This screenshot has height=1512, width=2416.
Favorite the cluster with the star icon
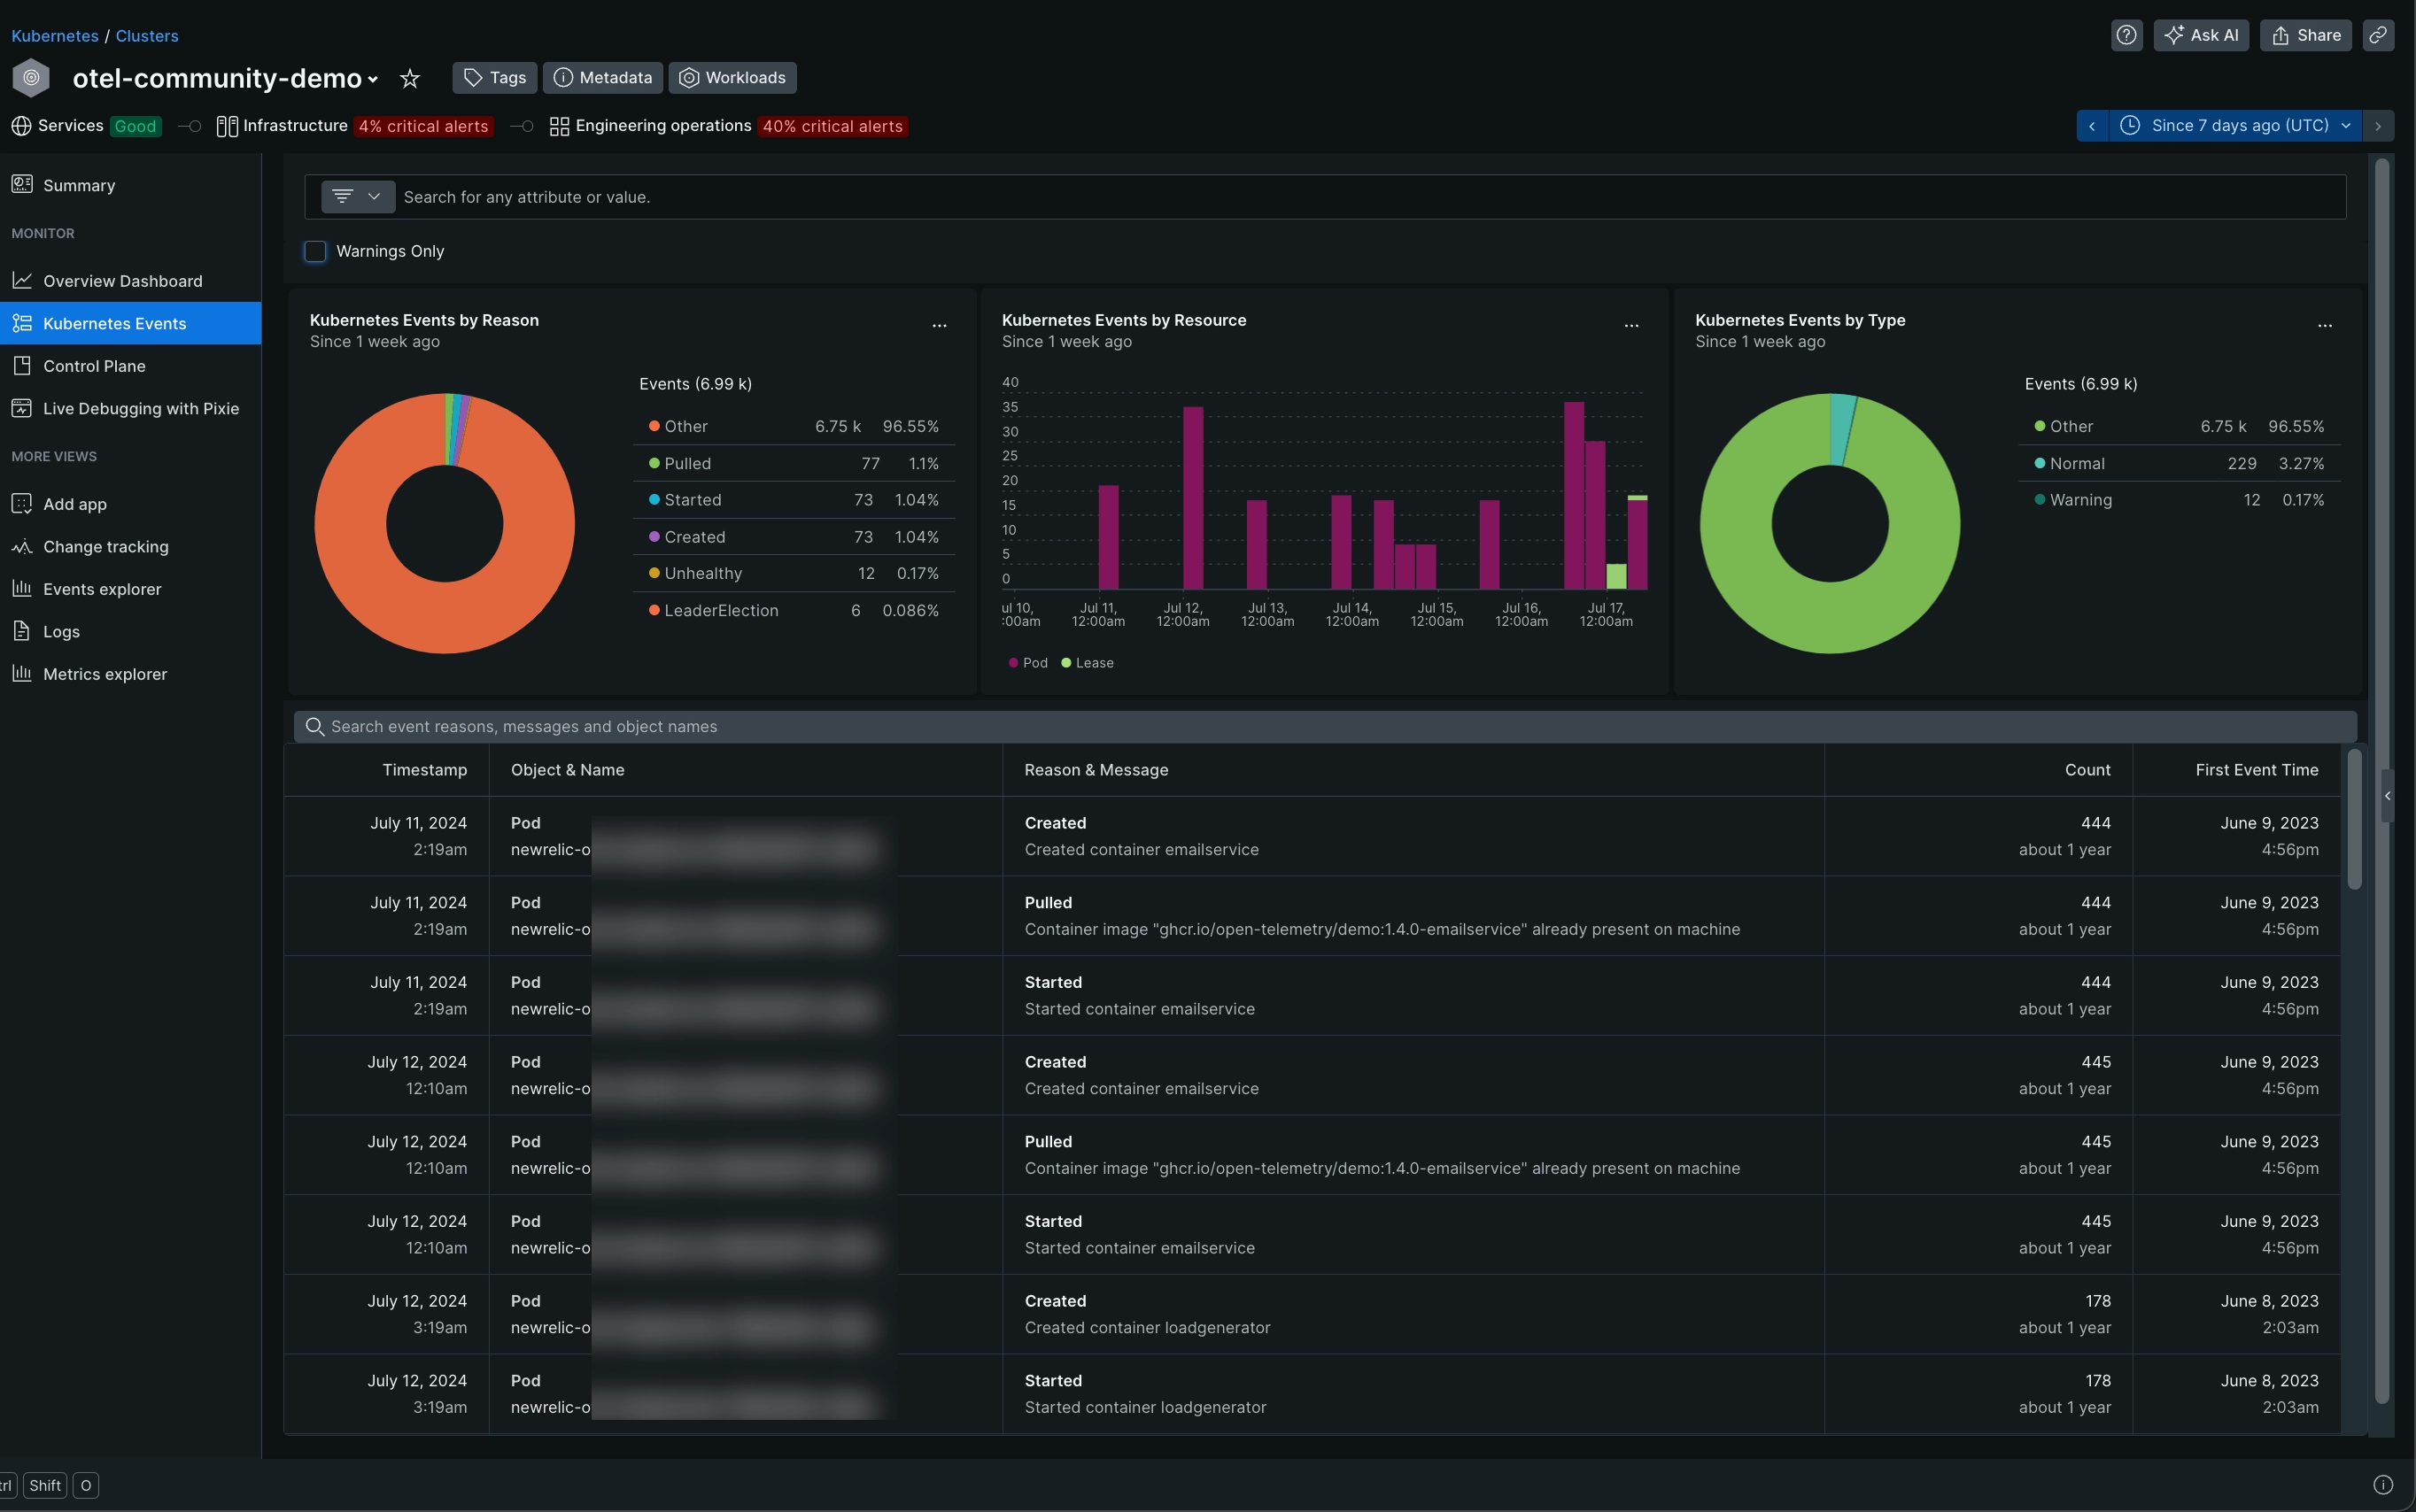[409, 78]
